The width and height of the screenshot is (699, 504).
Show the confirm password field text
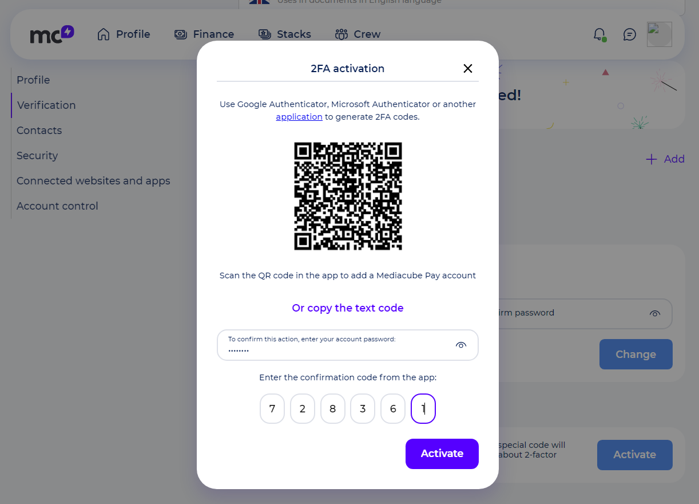(x=655, y=313)
